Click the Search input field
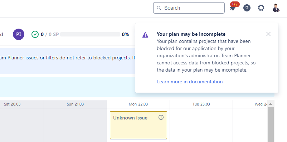This screenshot has height=142, width=287. [189, 8]
